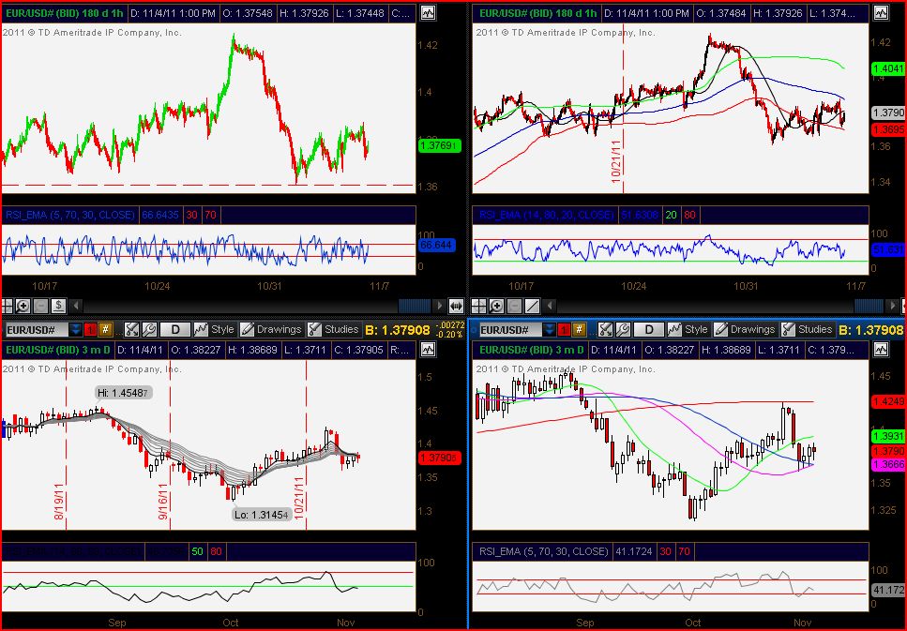
Task: Open chart mode icon in bottom-left chart header
Action: click(428, 350)
